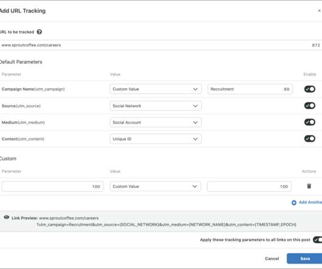This screenshot has width=322, height=269.
Task: Click the Cancel button
Action: (x=272, y=259)
